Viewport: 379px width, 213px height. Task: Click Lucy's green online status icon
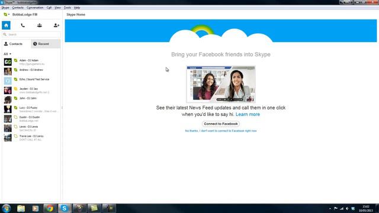coord(16,108)
